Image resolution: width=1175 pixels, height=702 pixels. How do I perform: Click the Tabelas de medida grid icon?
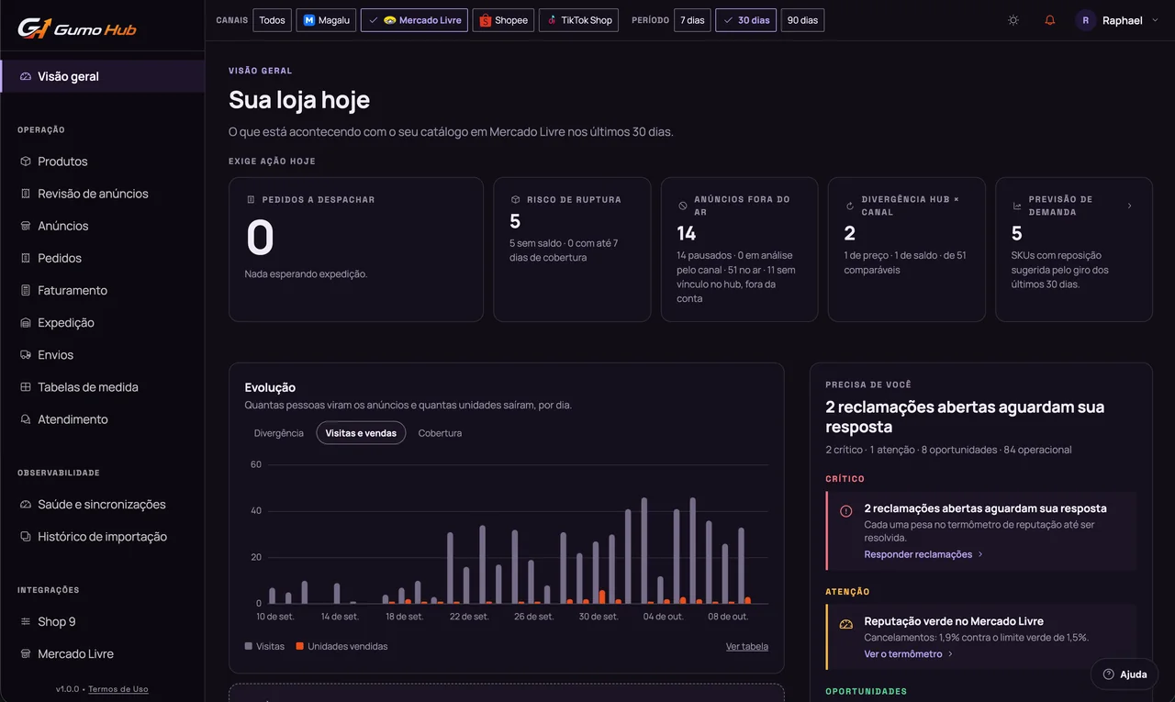tap(26, 387)
